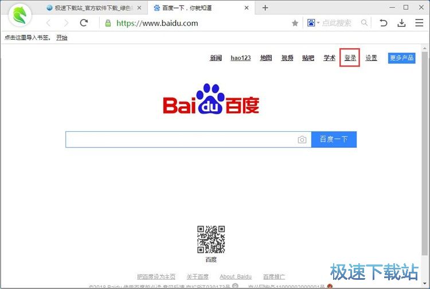Click the Baidu logo image
Image resolution: width=430 pixels, height=289 pixels.
coord(211,99)
